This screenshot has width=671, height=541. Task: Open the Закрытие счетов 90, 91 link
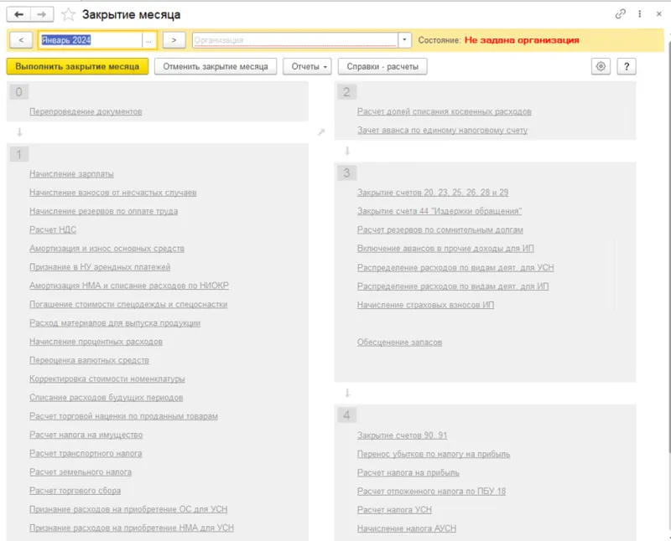[x=402, y=435]
